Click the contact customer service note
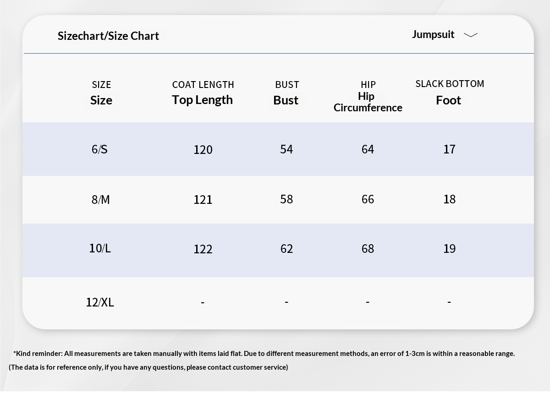This screenshot has height=399, width=550. tap(148, 367)
